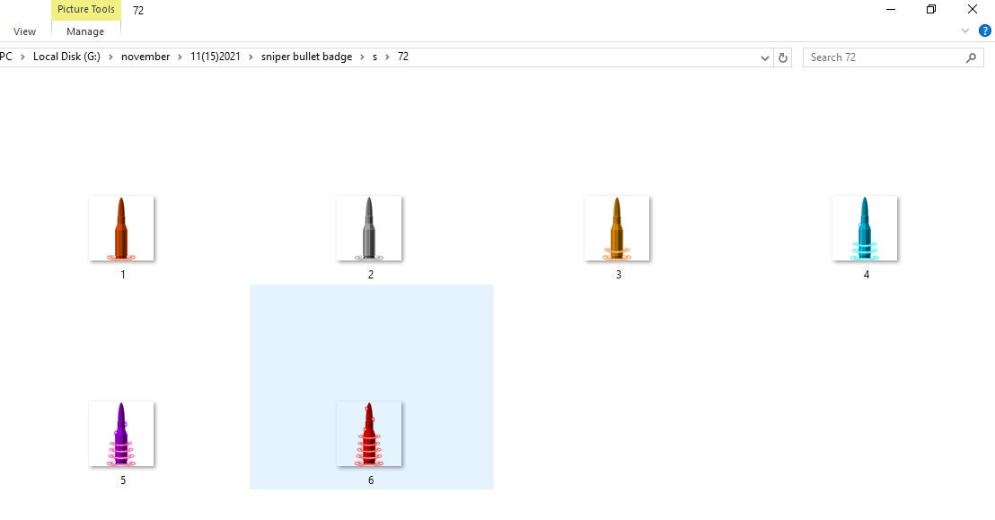Navigate to Local Disk (G:) via breadcrumb
Image resolution: width=995 pixels, height=520 pixels.
click(65, 57)
